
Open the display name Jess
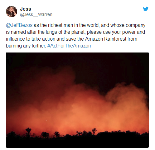pos(26,9)
